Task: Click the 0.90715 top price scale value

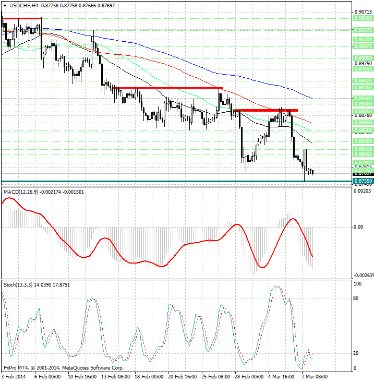Action: [363, 12]
